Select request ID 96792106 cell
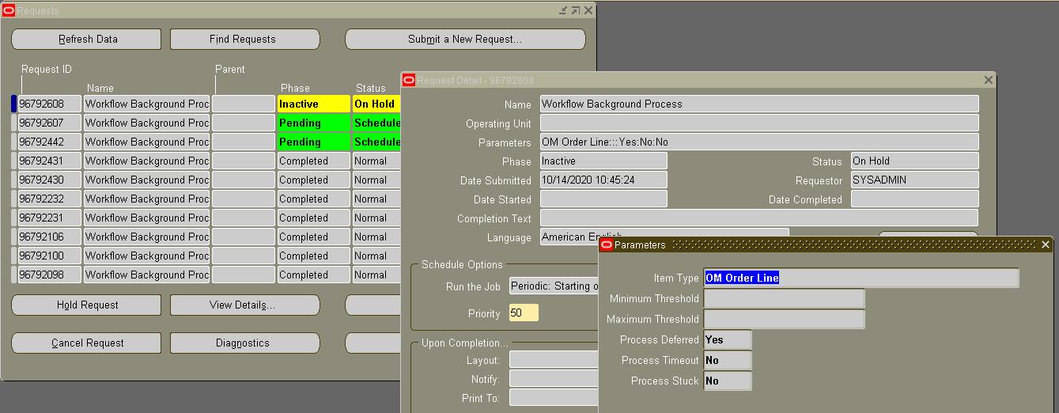Screen dimensions: 1059x413 coord(50,237)
